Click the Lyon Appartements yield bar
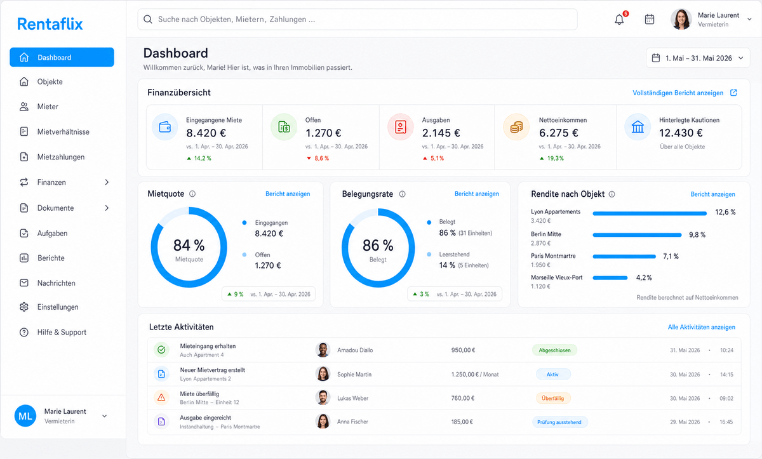 click(x=650, y=213)
